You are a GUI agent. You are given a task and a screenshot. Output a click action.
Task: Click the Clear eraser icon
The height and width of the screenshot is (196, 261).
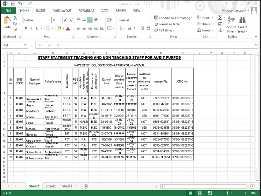220,30
